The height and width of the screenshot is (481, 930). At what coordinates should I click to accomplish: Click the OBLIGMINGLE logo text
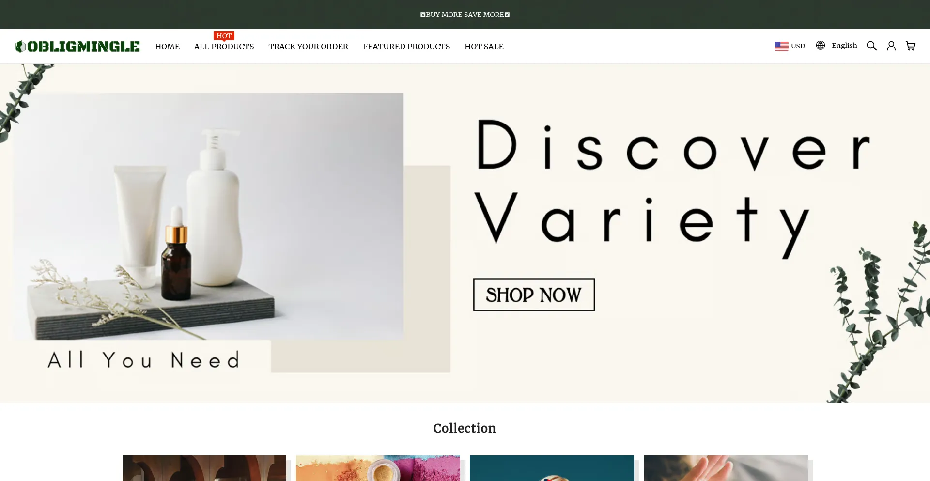[x=83, y=47]
